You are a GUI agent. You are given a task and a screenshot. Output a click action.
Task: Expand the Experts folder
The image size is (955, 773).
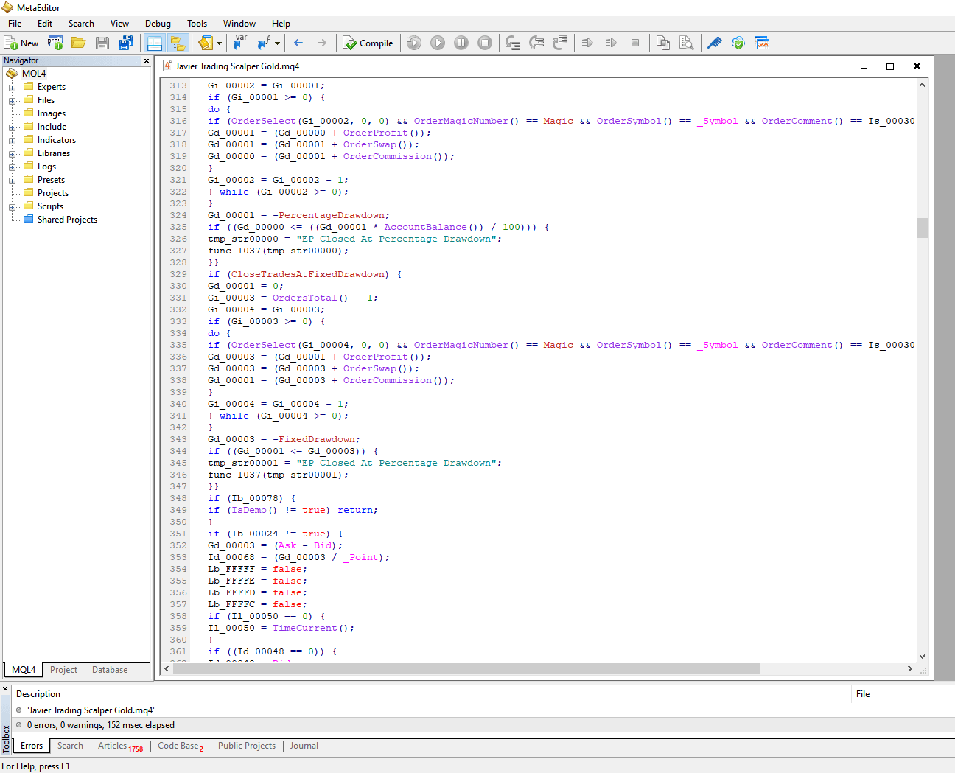pyautogui.click(x=13, y=88)
